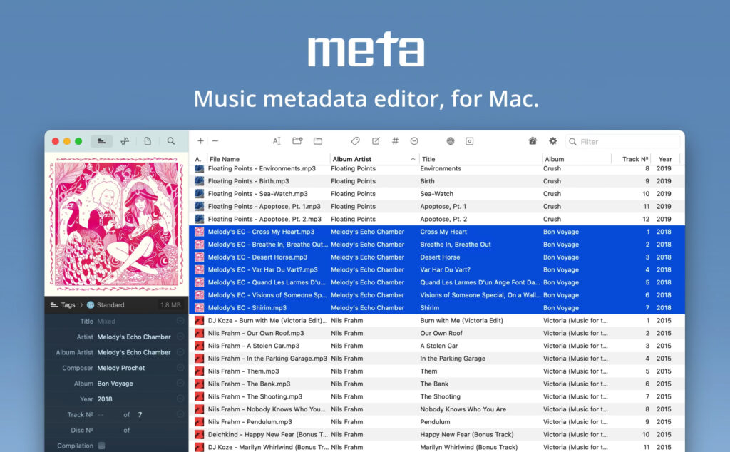Screen dimensions: 730x452
Task: Select the edit pencil icon in the toolbar
Action: pos(375,141)
